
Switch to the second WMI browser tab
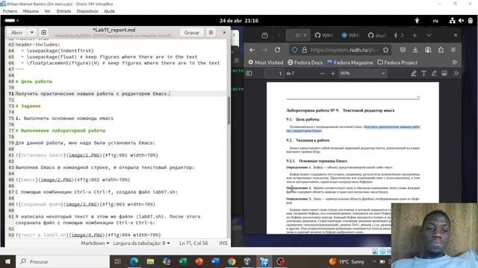[351, 35]
